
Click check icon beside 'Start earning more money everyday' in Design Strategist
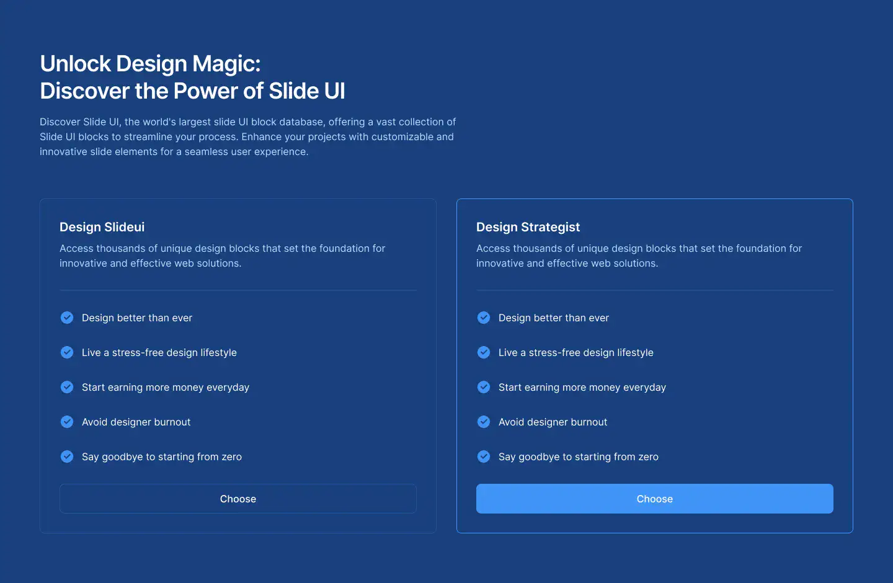click(x=484, y=387)
